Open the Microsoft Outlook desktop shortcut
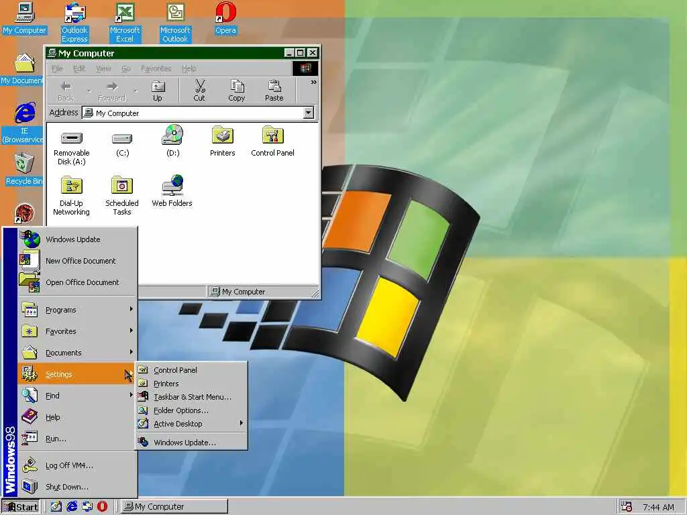The image size is (687, 515). pyautogui.click(x=175, y=23)
